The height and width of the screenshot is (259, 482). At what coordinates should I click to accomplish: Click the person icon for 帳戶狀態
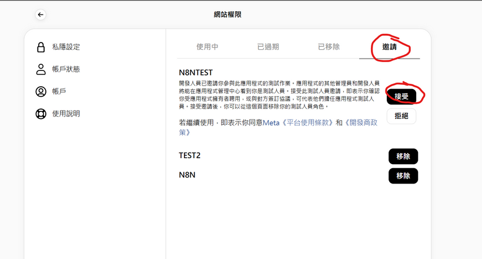(x=41, y=69)
